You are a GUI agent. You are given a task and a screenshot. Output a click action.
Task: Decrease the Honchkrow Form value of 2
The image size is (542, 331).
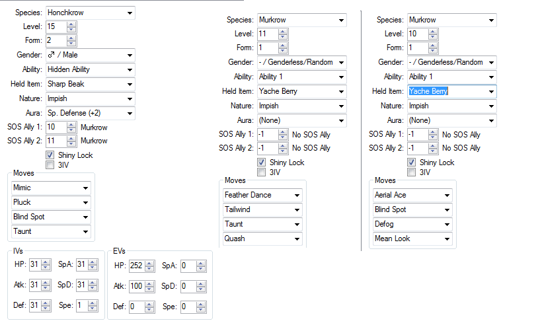pos(71,44)
